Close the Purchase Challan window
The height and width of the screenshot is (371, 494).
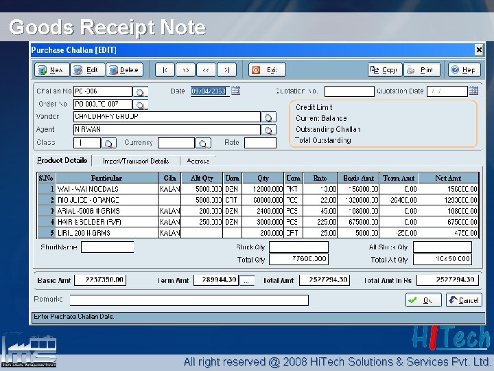[479, 50]
